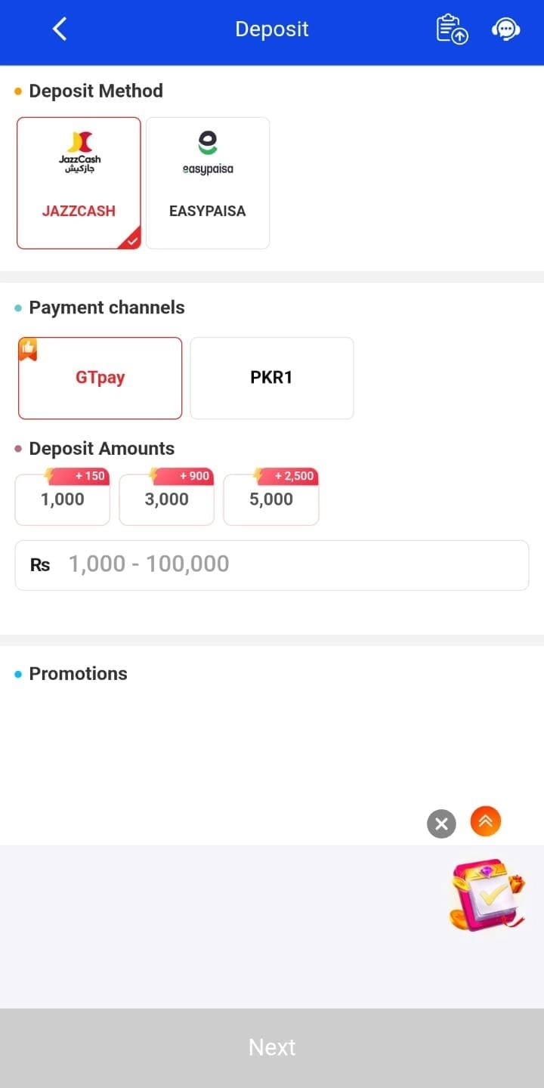Image resolution: width=544 pixels, height=1088 pixels.
Task: Open customer support chat icon
Action: [x=505, y=29]
